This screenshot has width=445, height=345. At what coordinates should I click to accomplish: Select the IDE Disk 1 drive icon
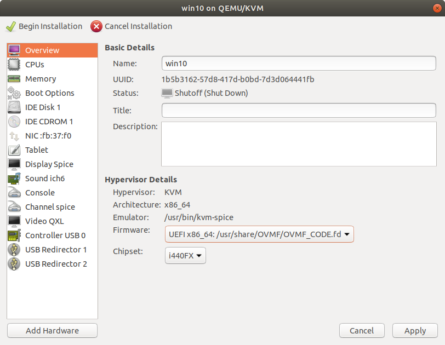15,107
